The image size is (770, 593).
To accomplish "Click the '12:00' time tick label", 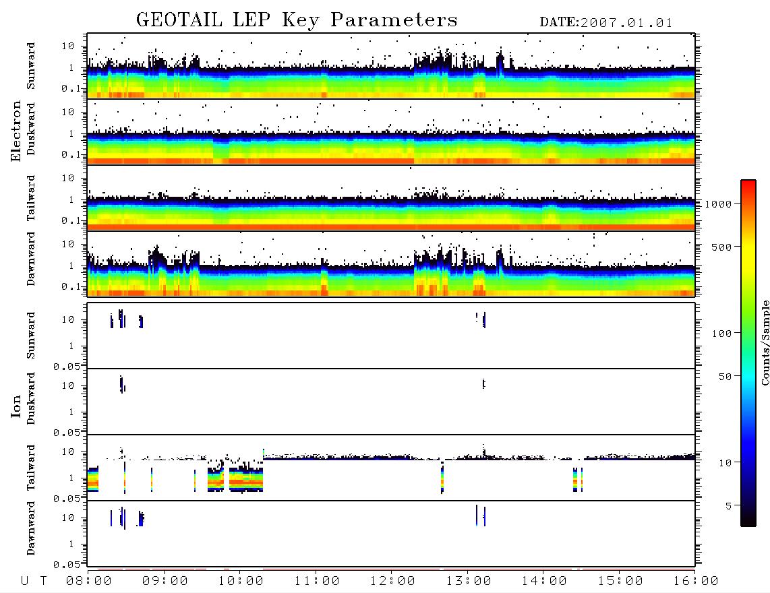I will coord(392,582).
